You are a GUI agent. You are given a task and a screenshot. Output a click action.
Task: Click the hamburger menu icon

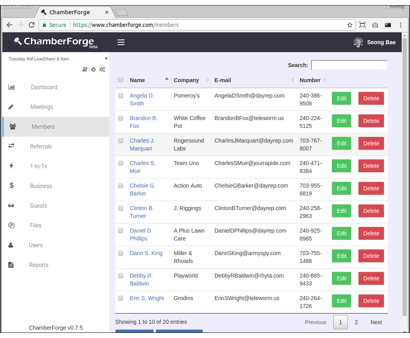click(x=121, y=42)
